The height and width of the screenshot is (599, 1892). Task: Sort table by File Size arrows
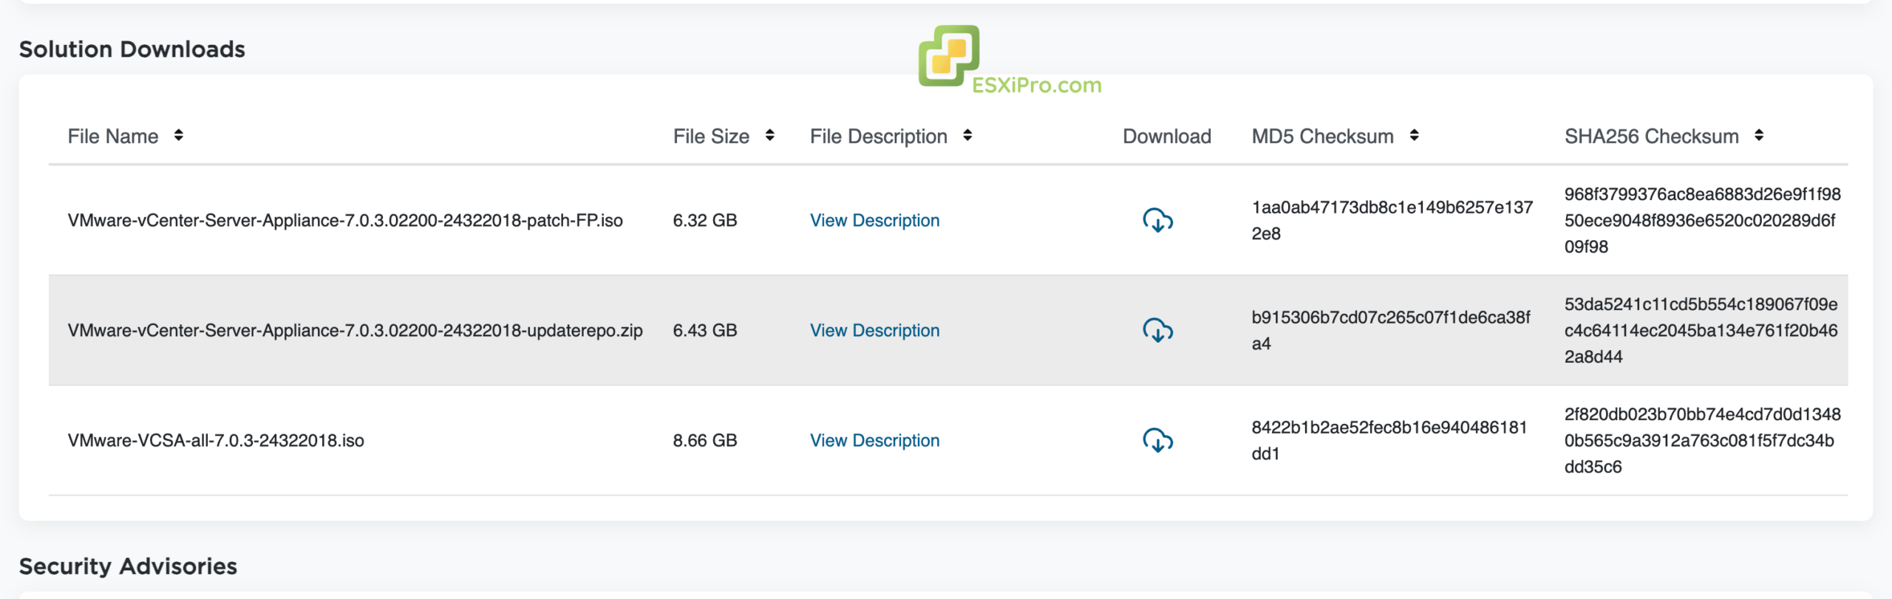(x=769, y=135)
